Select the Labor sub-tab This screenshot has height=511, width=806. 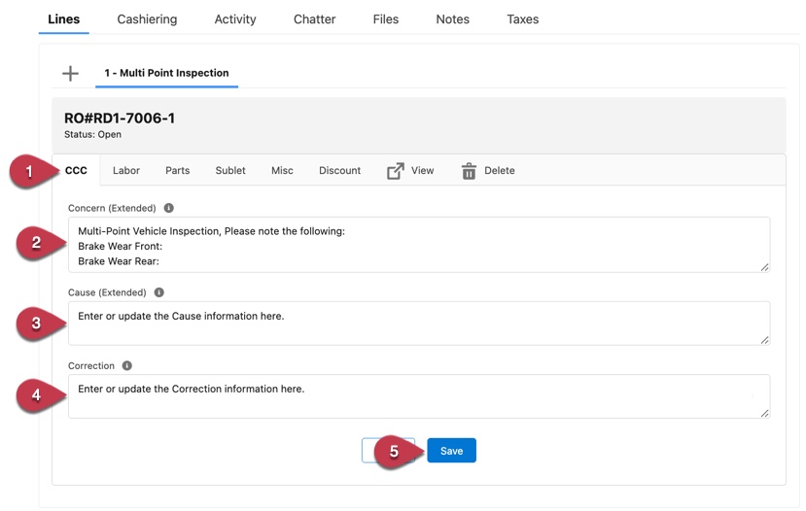tap(126, 171)
